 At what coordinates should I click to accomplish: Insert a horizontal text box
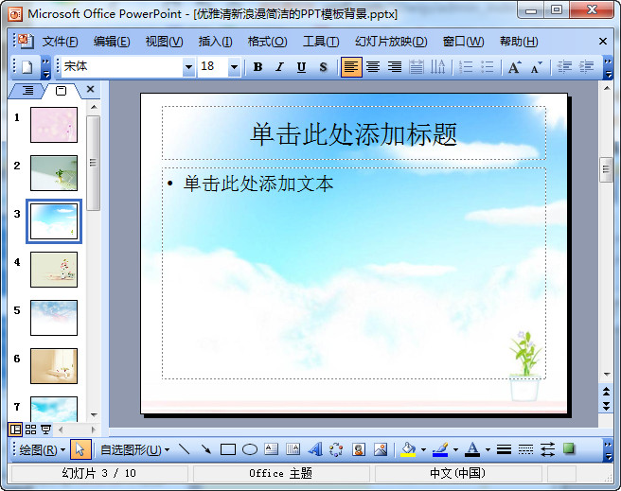272,449
